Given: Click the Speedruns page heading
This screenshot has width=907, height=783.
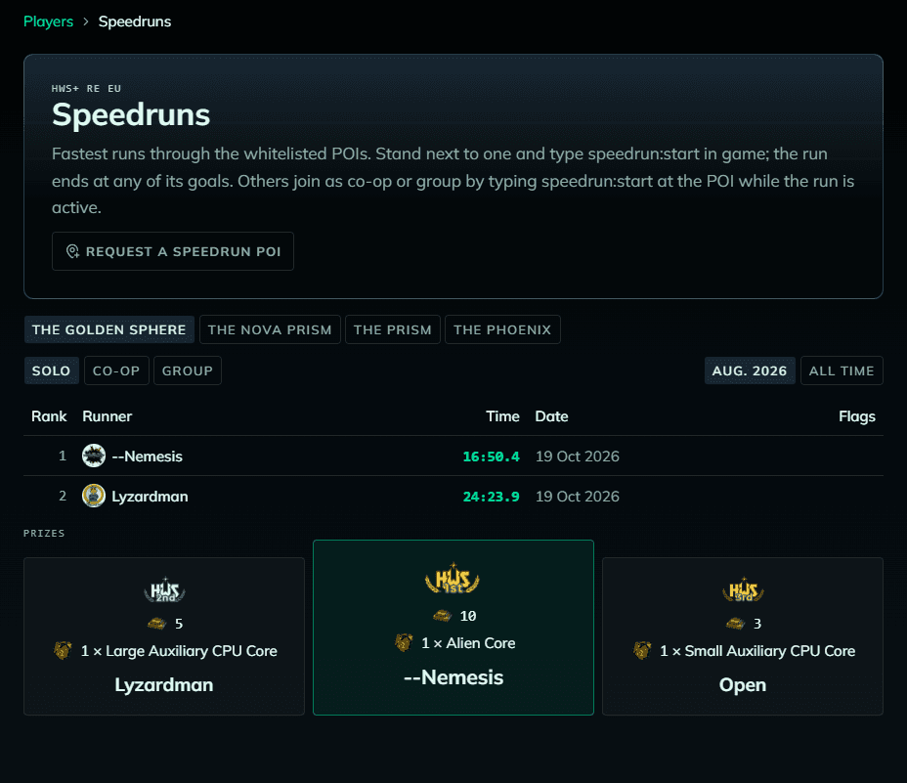Looking at the screenshot, I should pos(131,114).
